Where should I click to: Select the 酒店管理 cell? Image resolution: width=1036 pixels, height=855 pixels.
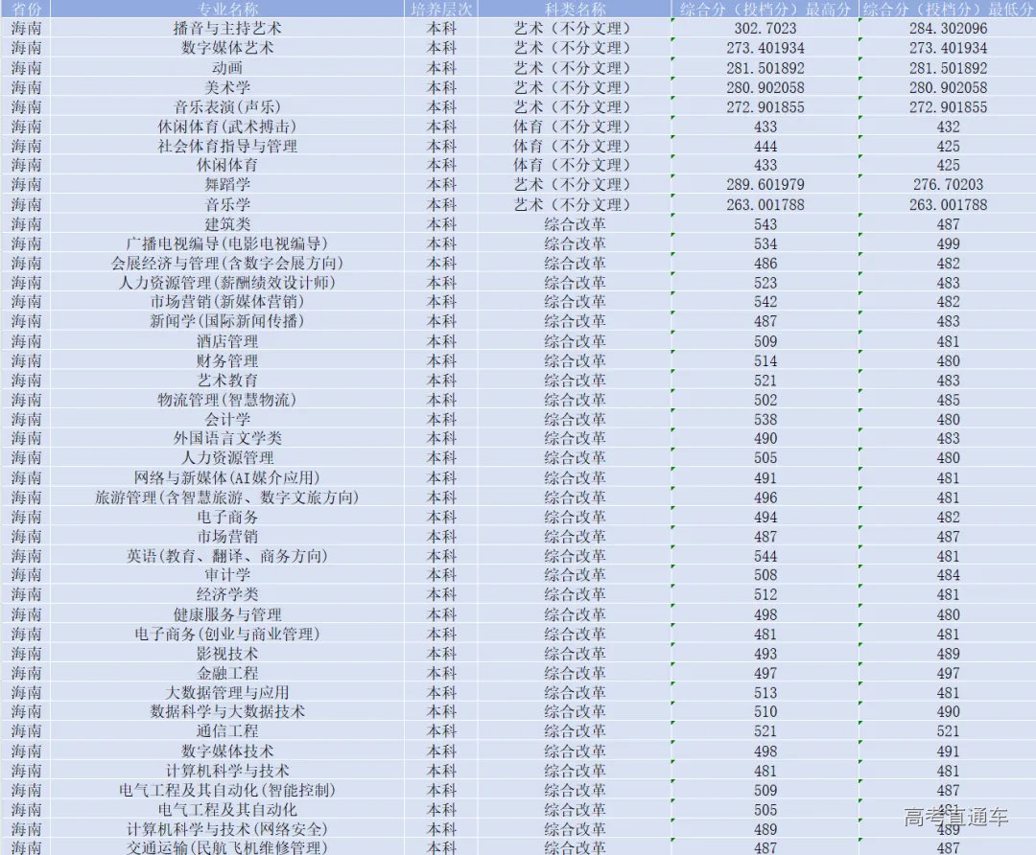point(227,341)
